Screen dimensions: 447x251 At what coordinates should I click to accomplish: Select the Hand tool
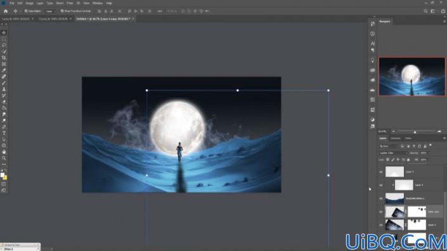4,152
